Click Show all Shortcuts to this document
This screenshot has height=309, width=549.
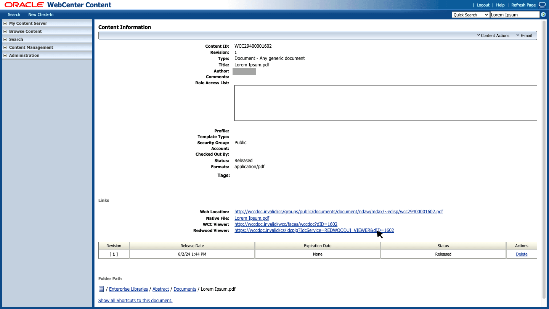(x=135, y=301)
